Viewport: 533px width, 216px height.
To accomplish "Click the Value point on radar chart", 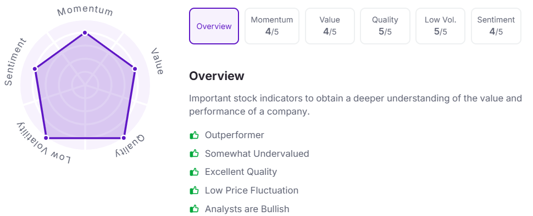I will point(135,69).
